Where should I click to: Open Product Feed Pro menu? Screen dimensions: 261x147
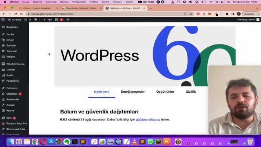(16, 123)
